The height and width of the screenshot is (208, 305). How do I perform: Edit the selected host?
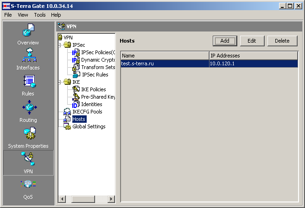(x=252, y=41)
